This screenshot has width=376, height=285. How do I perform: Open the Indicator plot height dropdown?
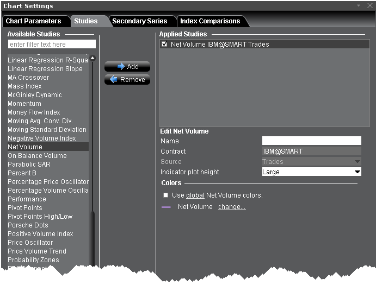pos(357,172)
